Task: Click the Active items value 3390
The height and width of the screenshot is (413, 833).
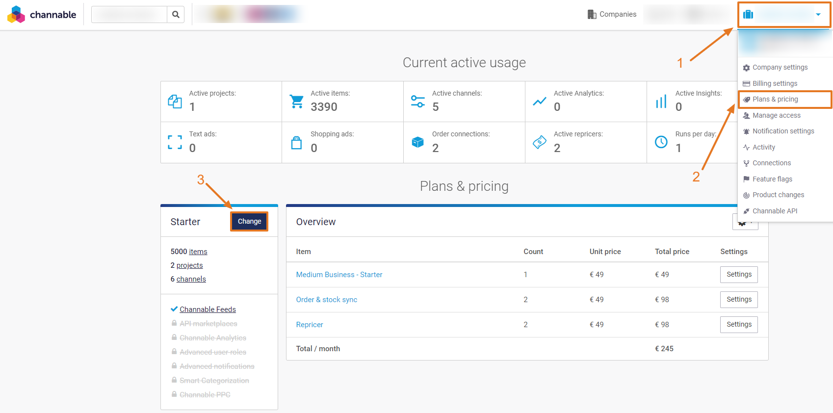Action: point(324,107)
